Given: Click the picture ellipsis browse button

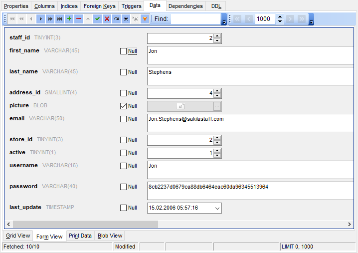Looking at the screenshot, I should 217,106.
